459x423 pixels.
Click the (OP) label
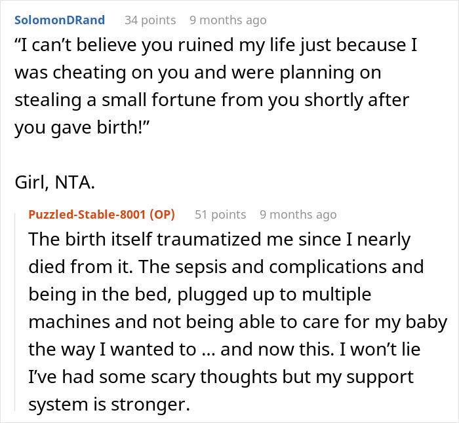point(166,215)
